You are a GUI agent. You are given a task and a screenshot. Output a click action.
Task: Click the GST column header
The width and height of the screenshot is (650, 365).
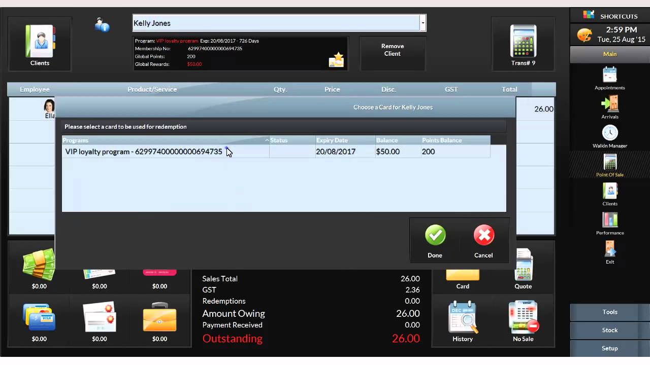451,89
